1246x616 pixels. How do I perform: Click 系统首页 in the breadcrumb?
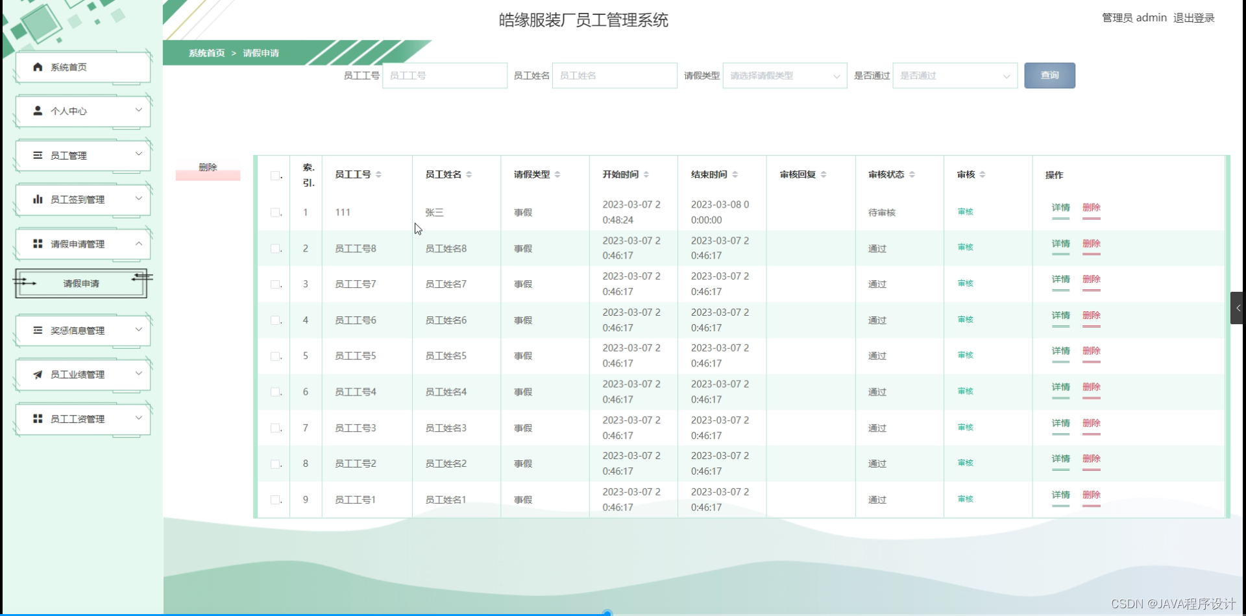pyautogui.click(x=206, y=53)
